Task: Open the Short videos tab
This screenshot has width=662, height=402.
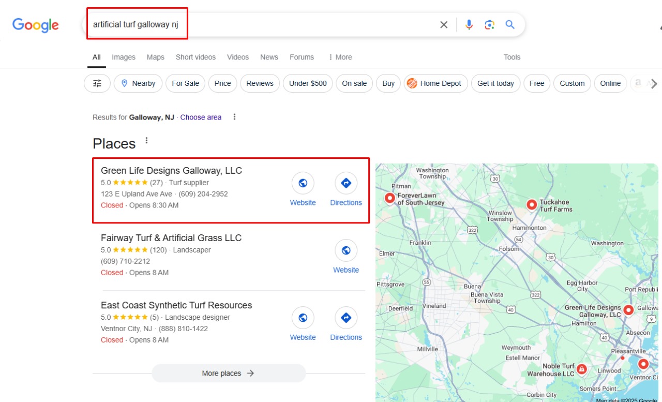Action: [195, 57]
